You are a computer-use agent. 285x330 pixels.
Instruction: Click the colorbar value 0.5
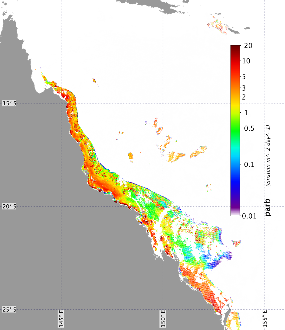tap(249, 129)
